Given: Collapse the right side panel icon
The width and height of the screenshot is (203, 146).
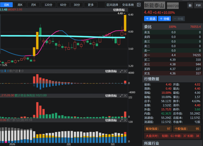Looking at the screenshot, I should point(139,5).
